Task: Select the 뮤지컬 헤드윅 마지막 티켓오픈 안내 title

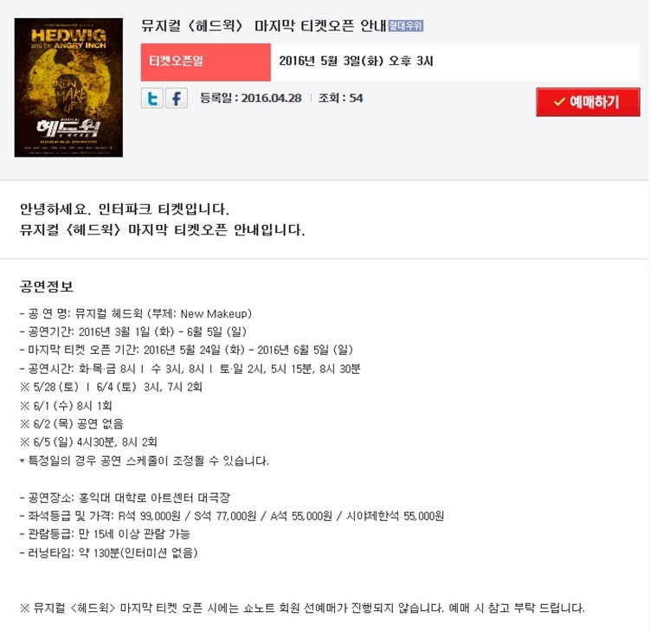Action: (x=263, y=26)
